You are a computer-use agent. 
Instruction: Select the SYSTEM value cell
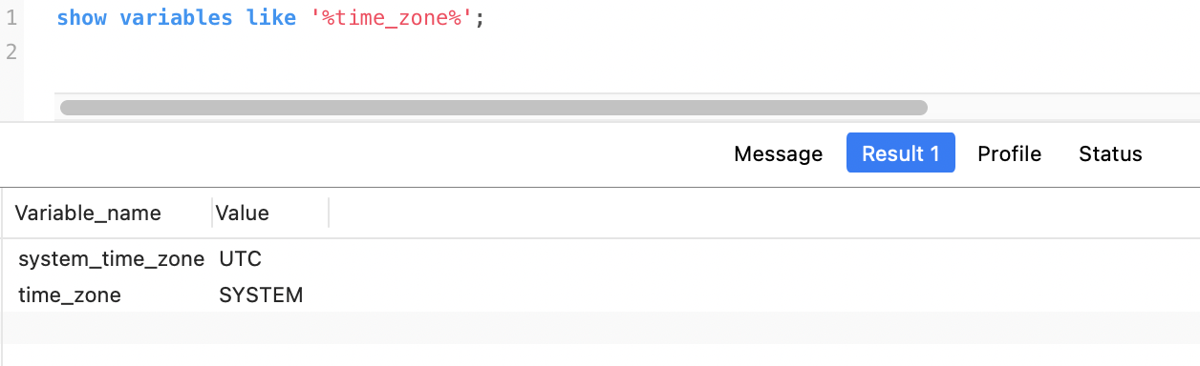(x=261, y=295)
